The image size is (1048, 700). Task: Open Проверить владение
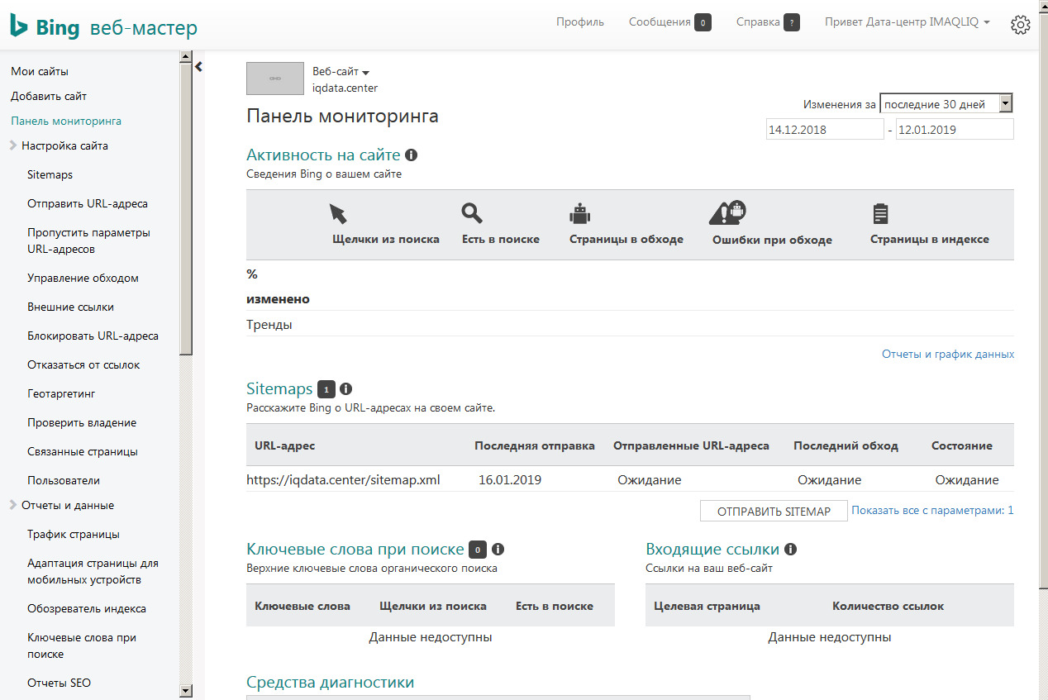point(82,422)
